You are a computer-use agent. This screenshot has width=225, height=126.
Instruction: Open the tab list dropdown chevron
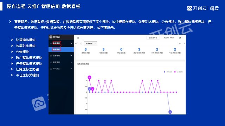pos(184,43)
